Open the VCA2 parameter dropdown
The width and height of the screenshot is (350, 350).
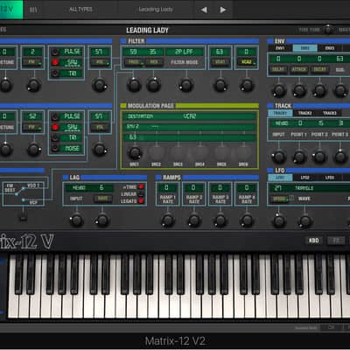(x=247, y=62)
